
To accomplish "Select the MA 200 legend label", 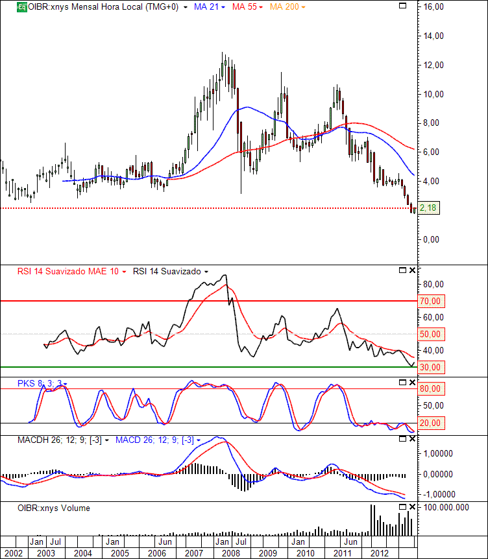I will coord(284,6).
